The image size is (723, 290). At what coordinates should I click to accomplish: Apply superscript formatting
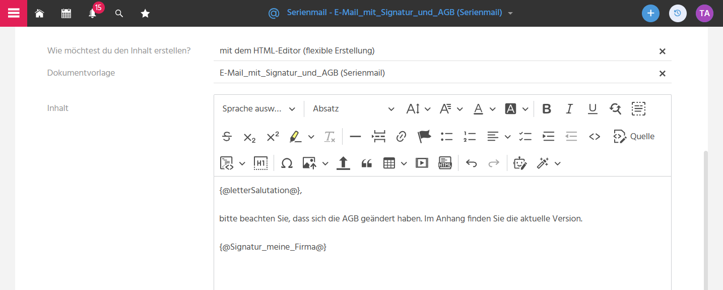273,136
